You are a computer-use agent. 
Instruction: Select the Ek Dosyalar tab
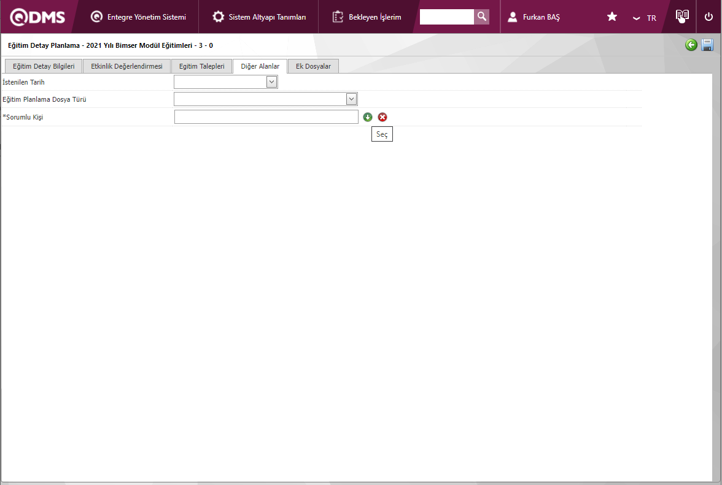(x=313, y=66)
